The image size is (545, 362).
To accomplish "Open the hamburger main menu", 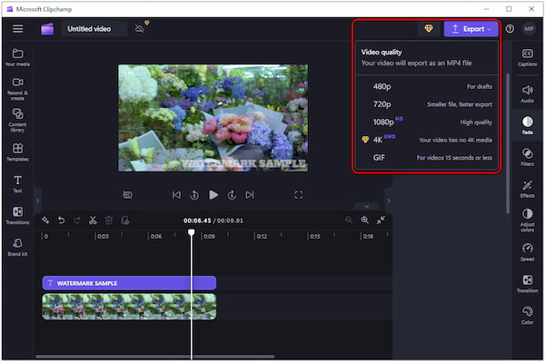I will click(18, 28).
